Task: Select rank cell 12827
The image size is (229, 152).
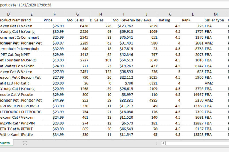Action: tap(193, 123)
